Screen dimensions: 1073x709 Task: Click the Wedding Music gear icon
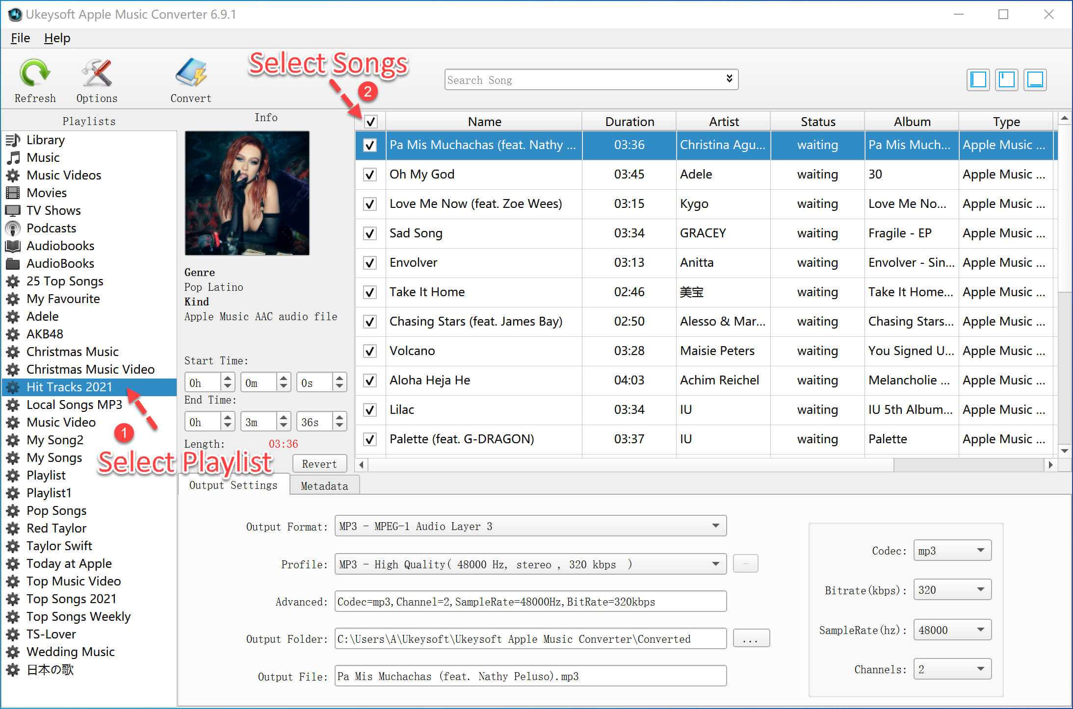13,652
